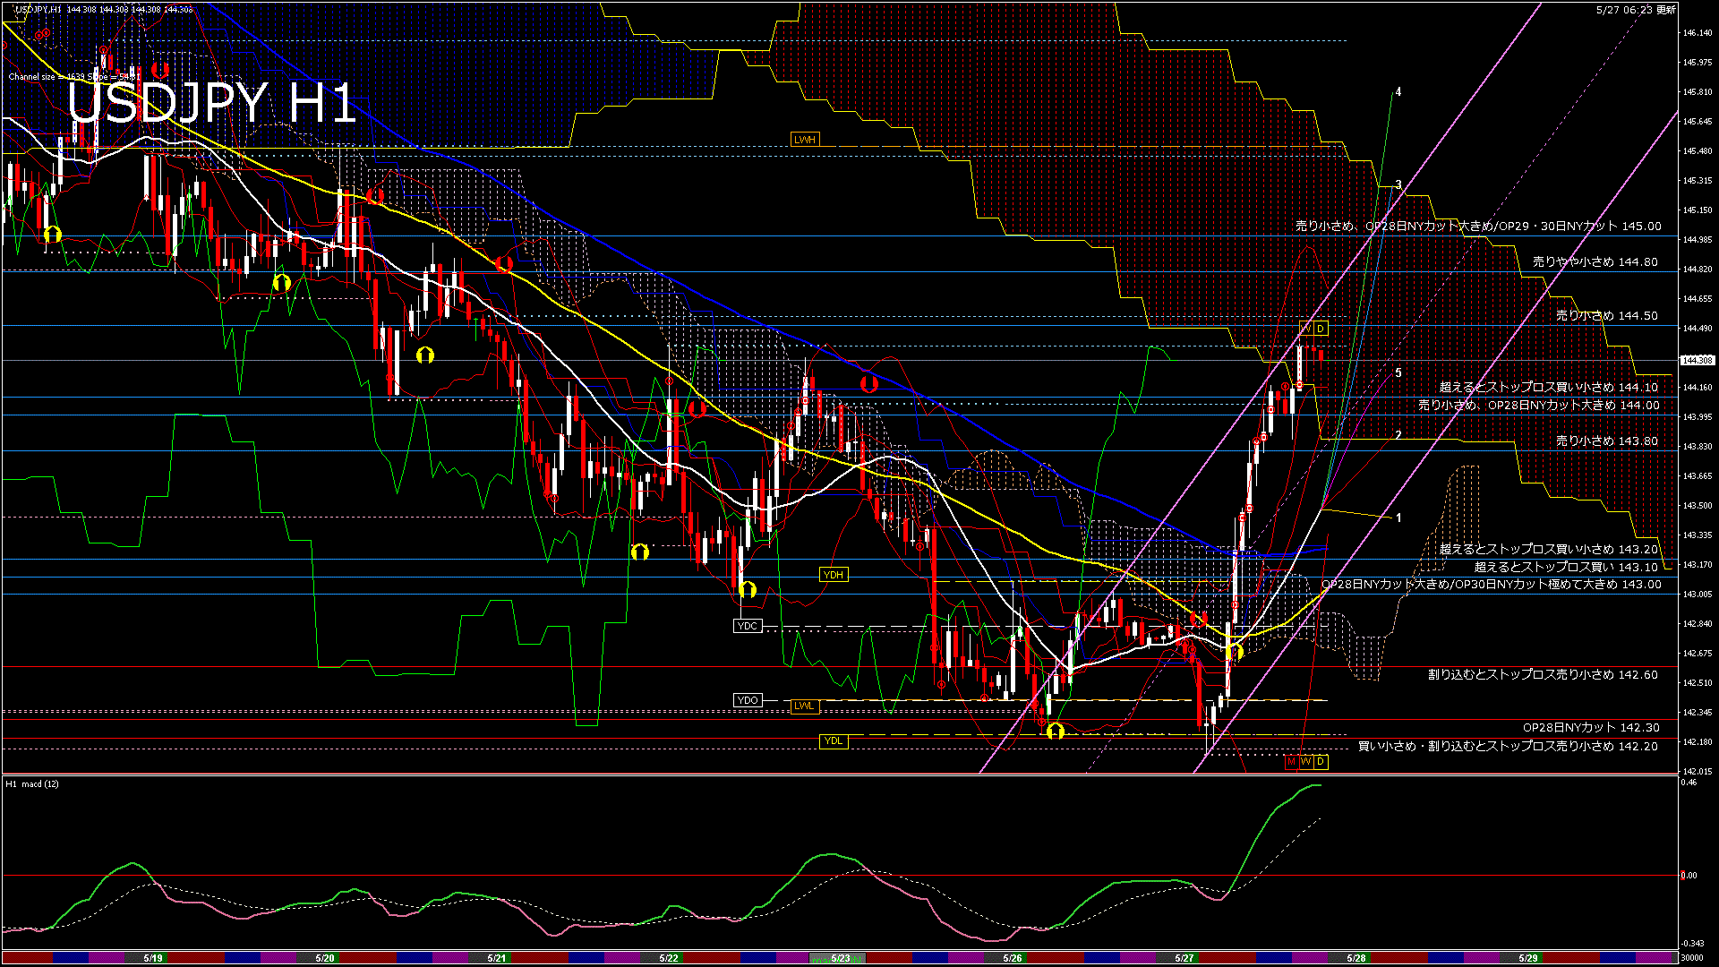Select projection line label 5
This screenshot has height=967, width=1719.
point(1398,372)
